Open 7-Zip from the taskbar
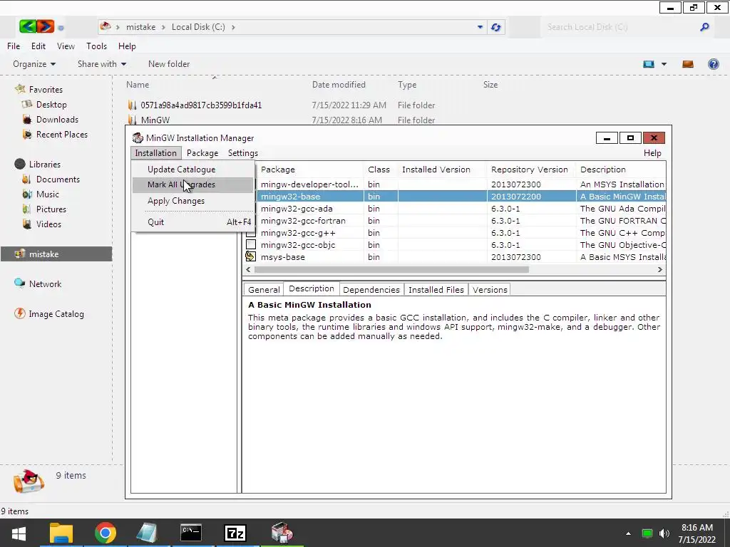The image size is (730, 547). (235, 533)
